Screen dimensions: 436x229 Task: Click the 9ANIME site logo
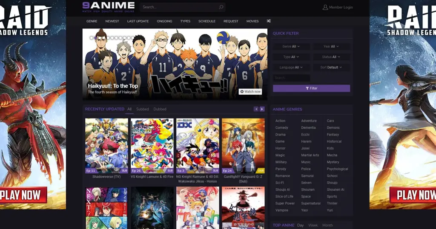point(109,7)
